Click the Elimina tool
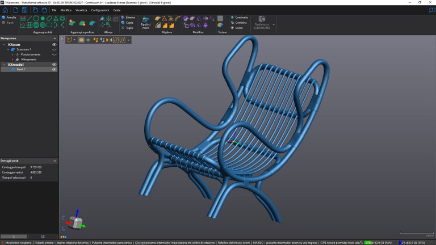Screen dimensions: 436x245 pyautogui.click(x=127, y=17)
